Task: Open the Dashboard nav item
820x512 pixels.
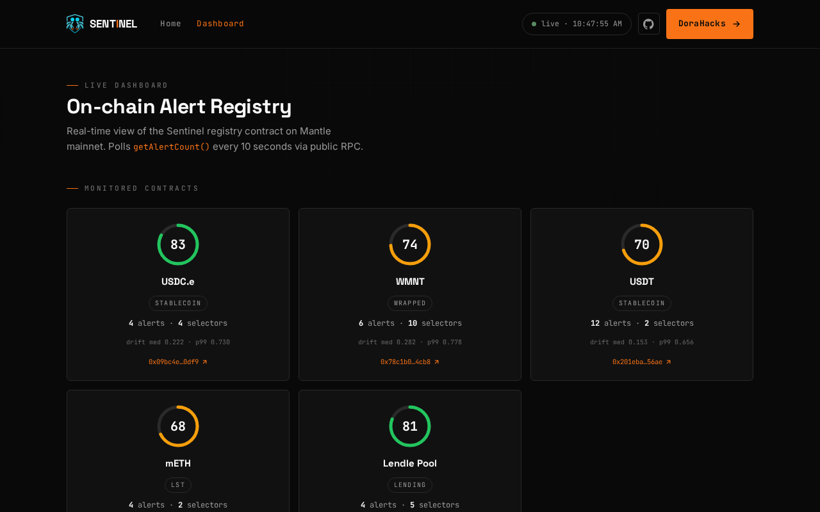Action: pyautogui.click(x=220, y=24)
